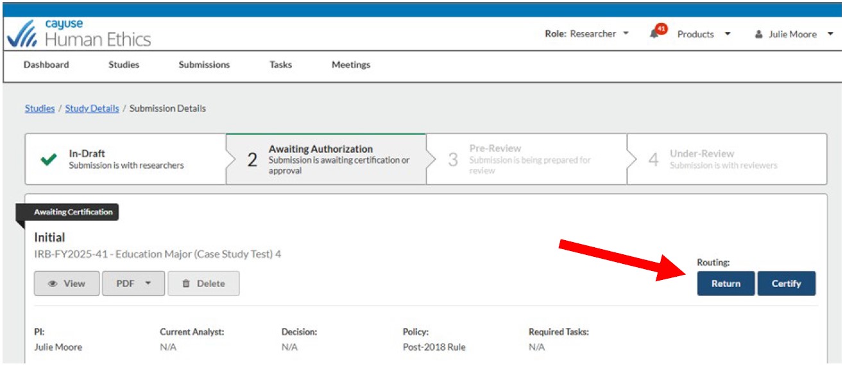Viewport: 845px width, 366px height.
Task: Click the Current Analyst label
Action: (x=192, y=332)
